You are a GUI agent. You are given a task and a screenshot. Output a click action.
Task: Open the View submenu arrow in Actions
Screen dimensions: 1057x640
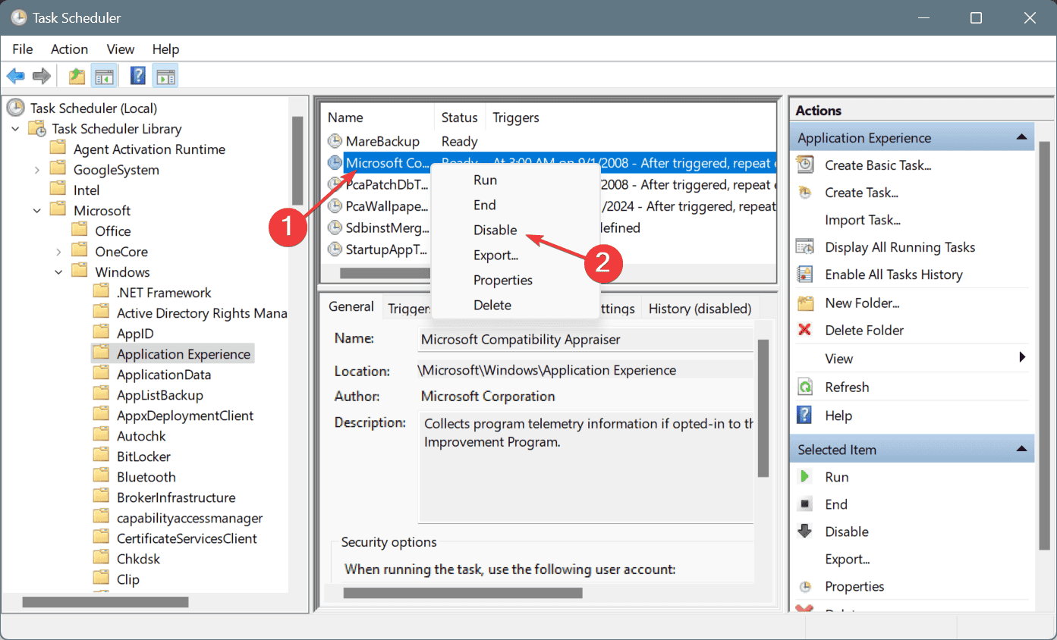[x=1023, y=358]
